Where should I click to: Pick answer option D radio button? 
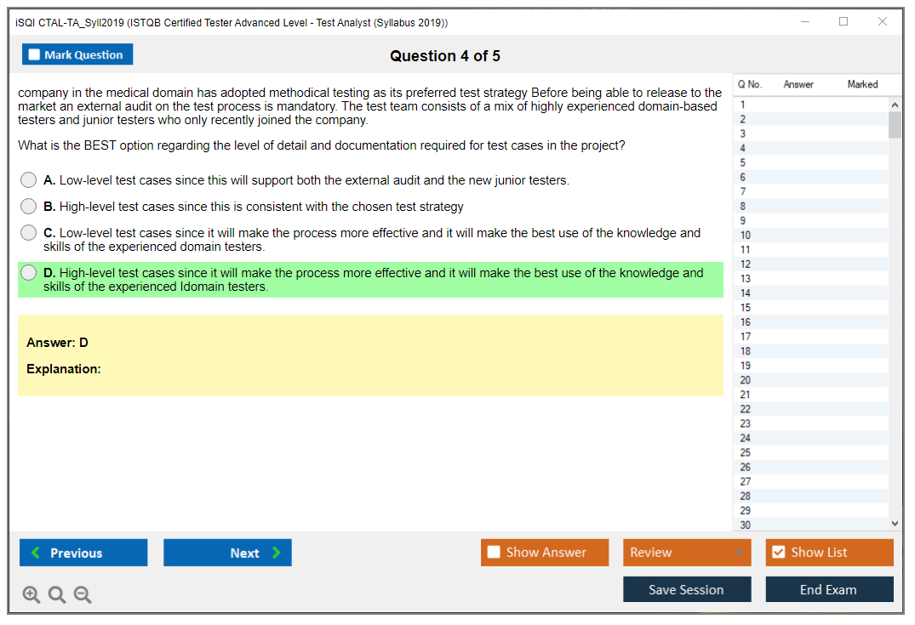tap(29, 273)
